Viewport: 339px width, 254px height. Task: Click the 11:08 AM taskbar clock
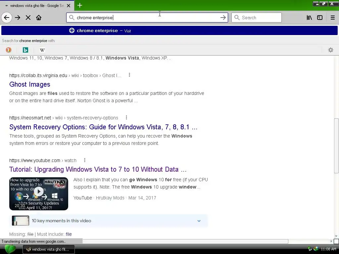pos(328,249)
